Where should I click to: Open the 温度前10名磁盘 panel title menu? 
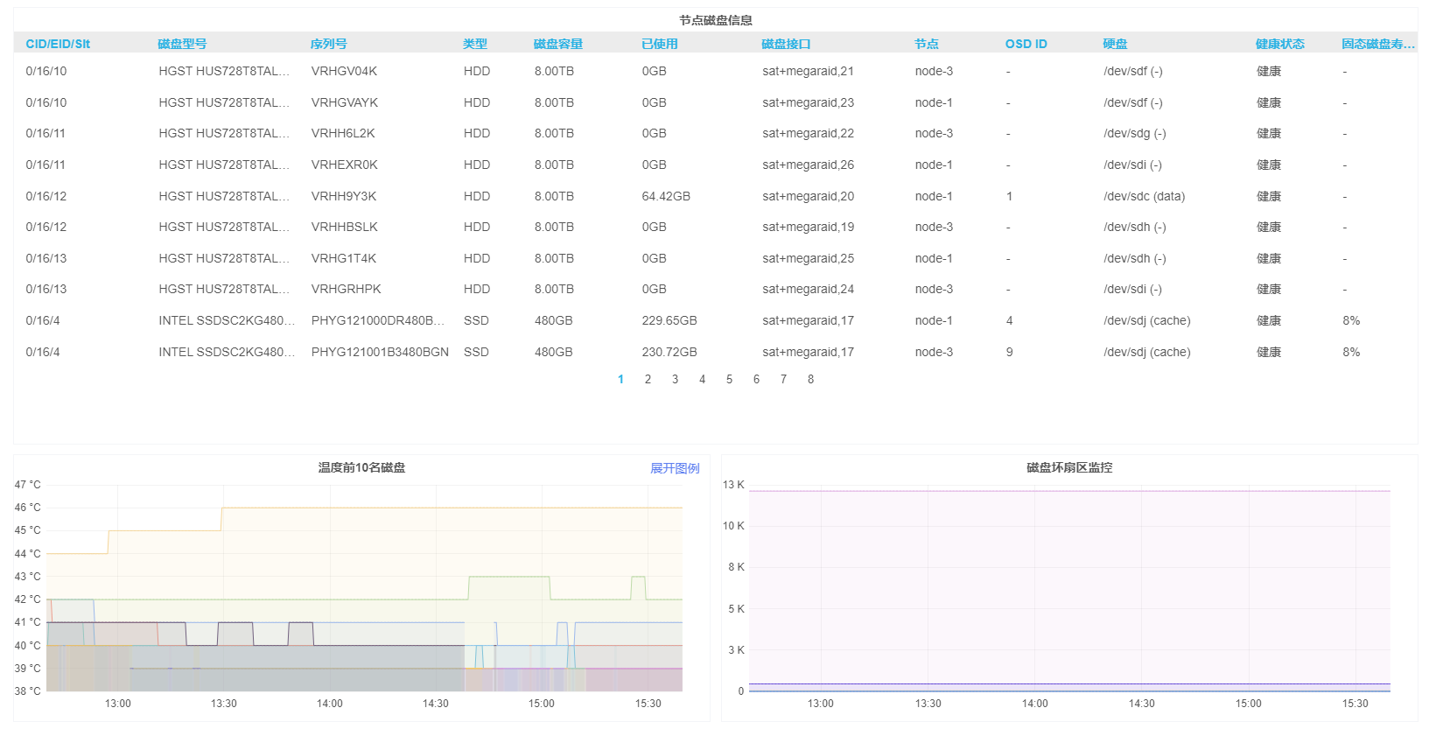click(x=361, y=467)
